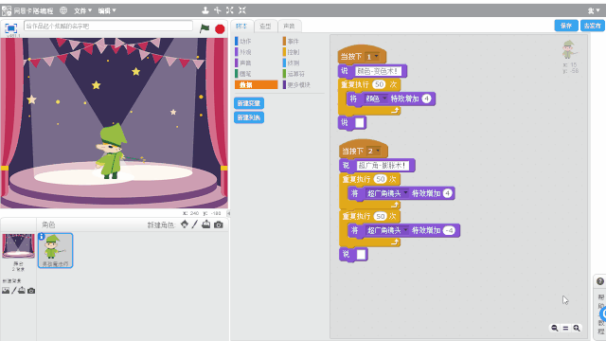This screenshot has height=341, width=606.
Task: Open the user account dropdown at top right
Action: [x=594, y=10]
